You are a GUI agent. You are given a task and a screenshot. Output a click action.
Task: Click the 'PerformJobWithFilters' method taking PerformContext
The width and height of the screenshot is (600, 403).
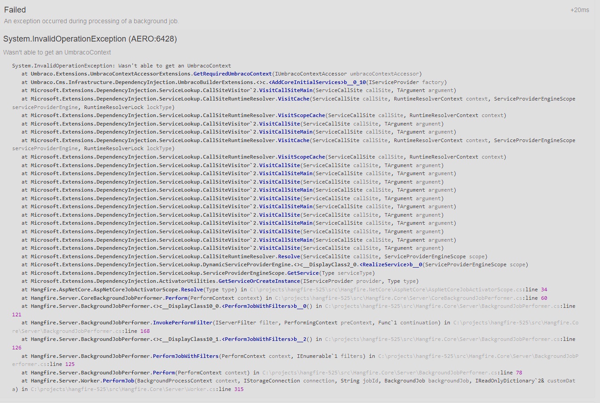click(186, 356)
